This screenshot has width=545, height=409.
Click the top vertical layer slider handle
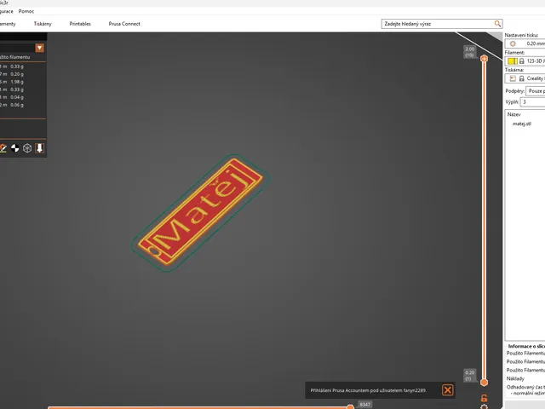coord(484,59)
